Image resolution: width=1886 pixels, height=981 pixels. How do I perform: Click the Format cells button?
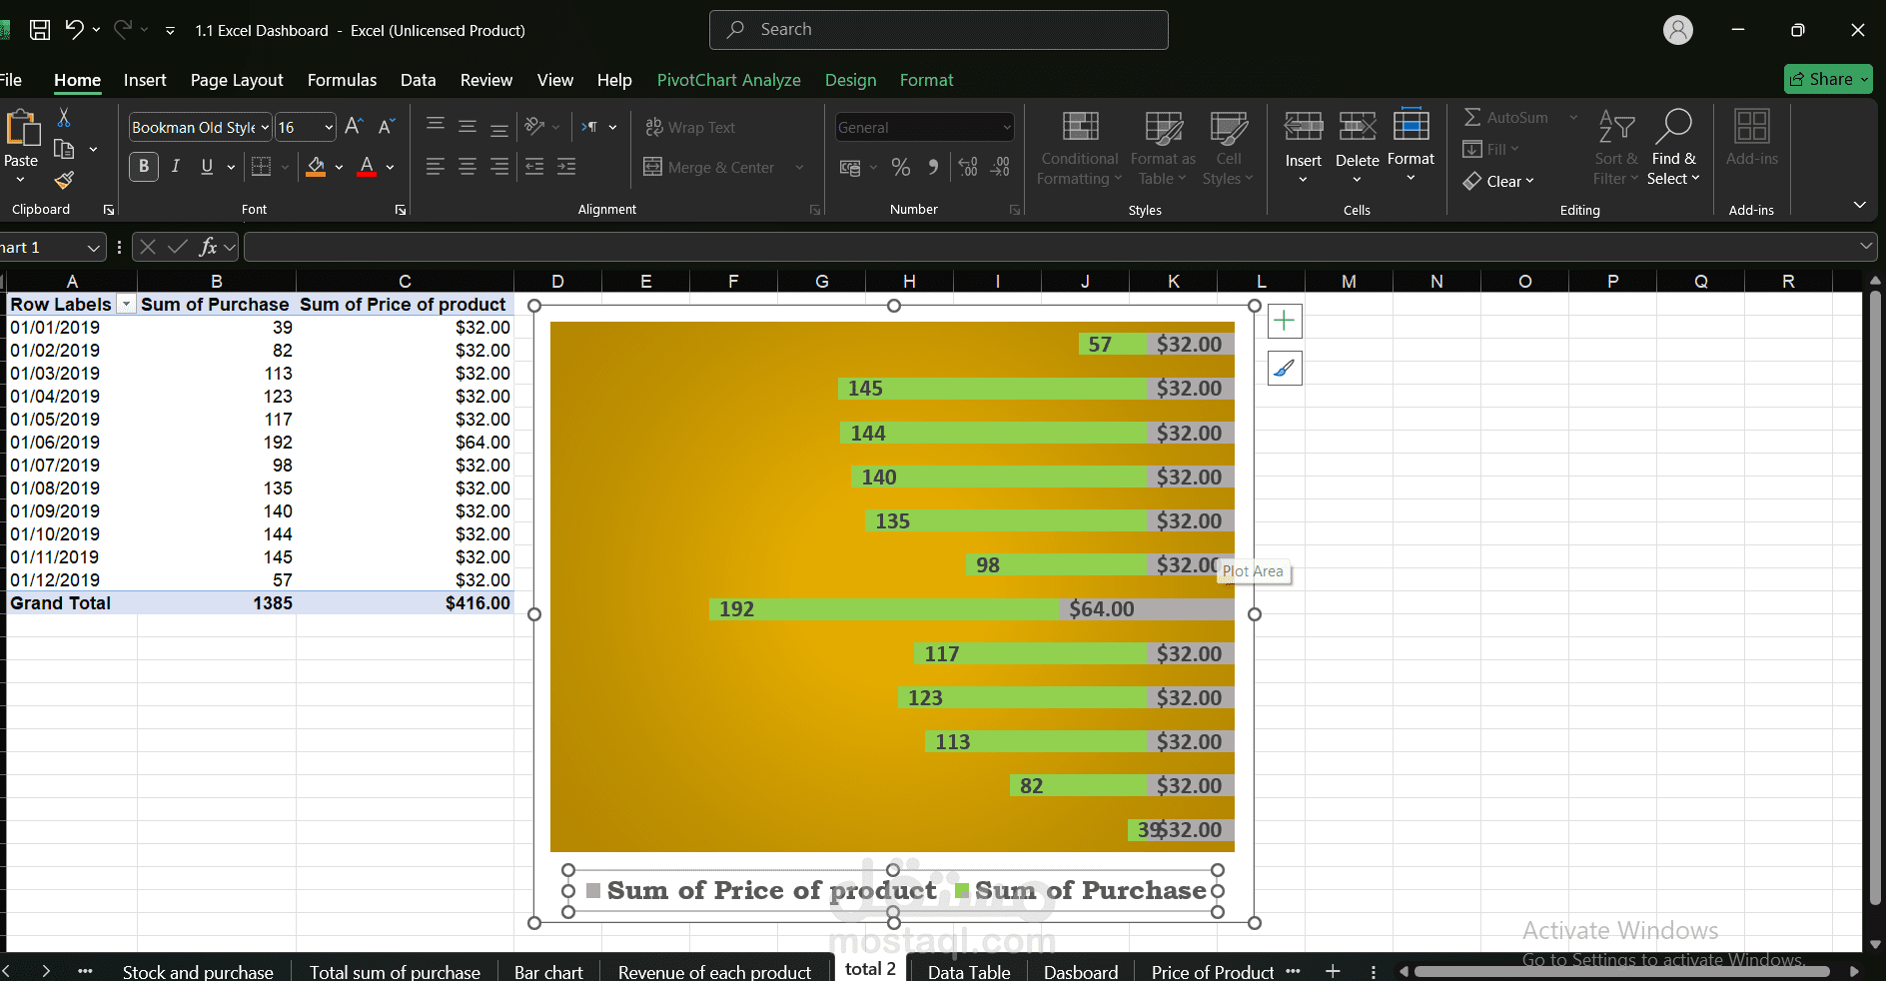click(1411, 147)
